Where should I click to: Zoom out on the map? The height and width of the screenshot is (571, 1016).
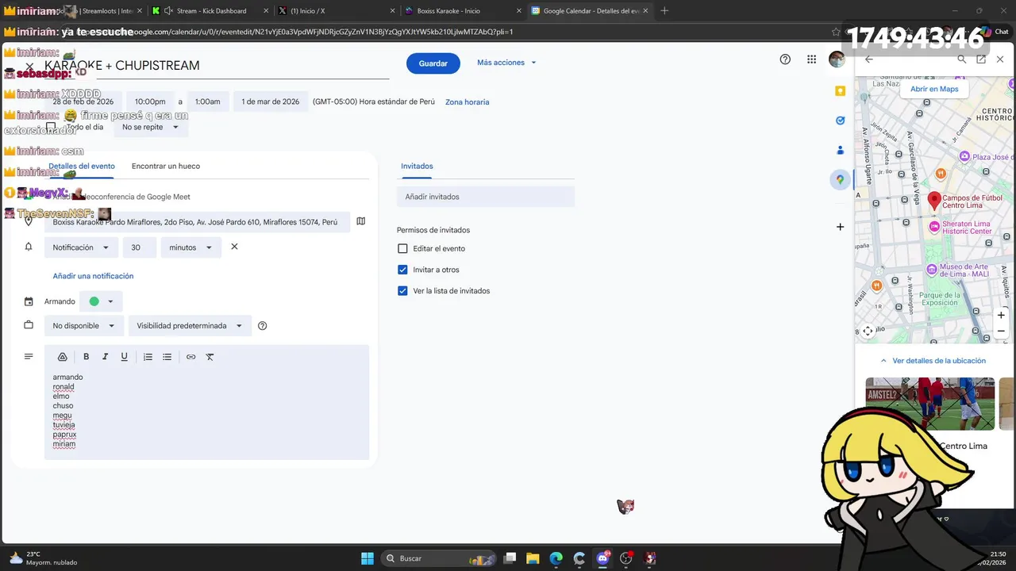[1001, 331]
